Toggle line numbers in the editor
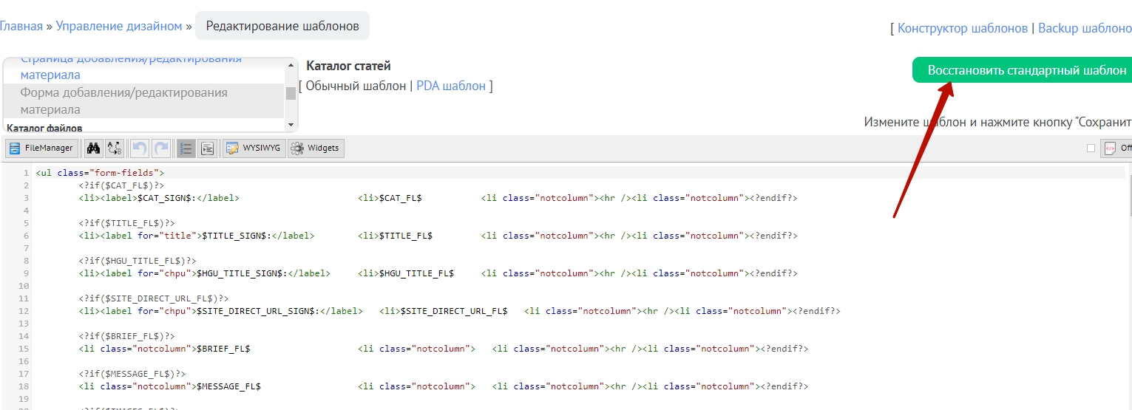The width and height of the screenshot is (1132, 410). (x=186, y=148)
